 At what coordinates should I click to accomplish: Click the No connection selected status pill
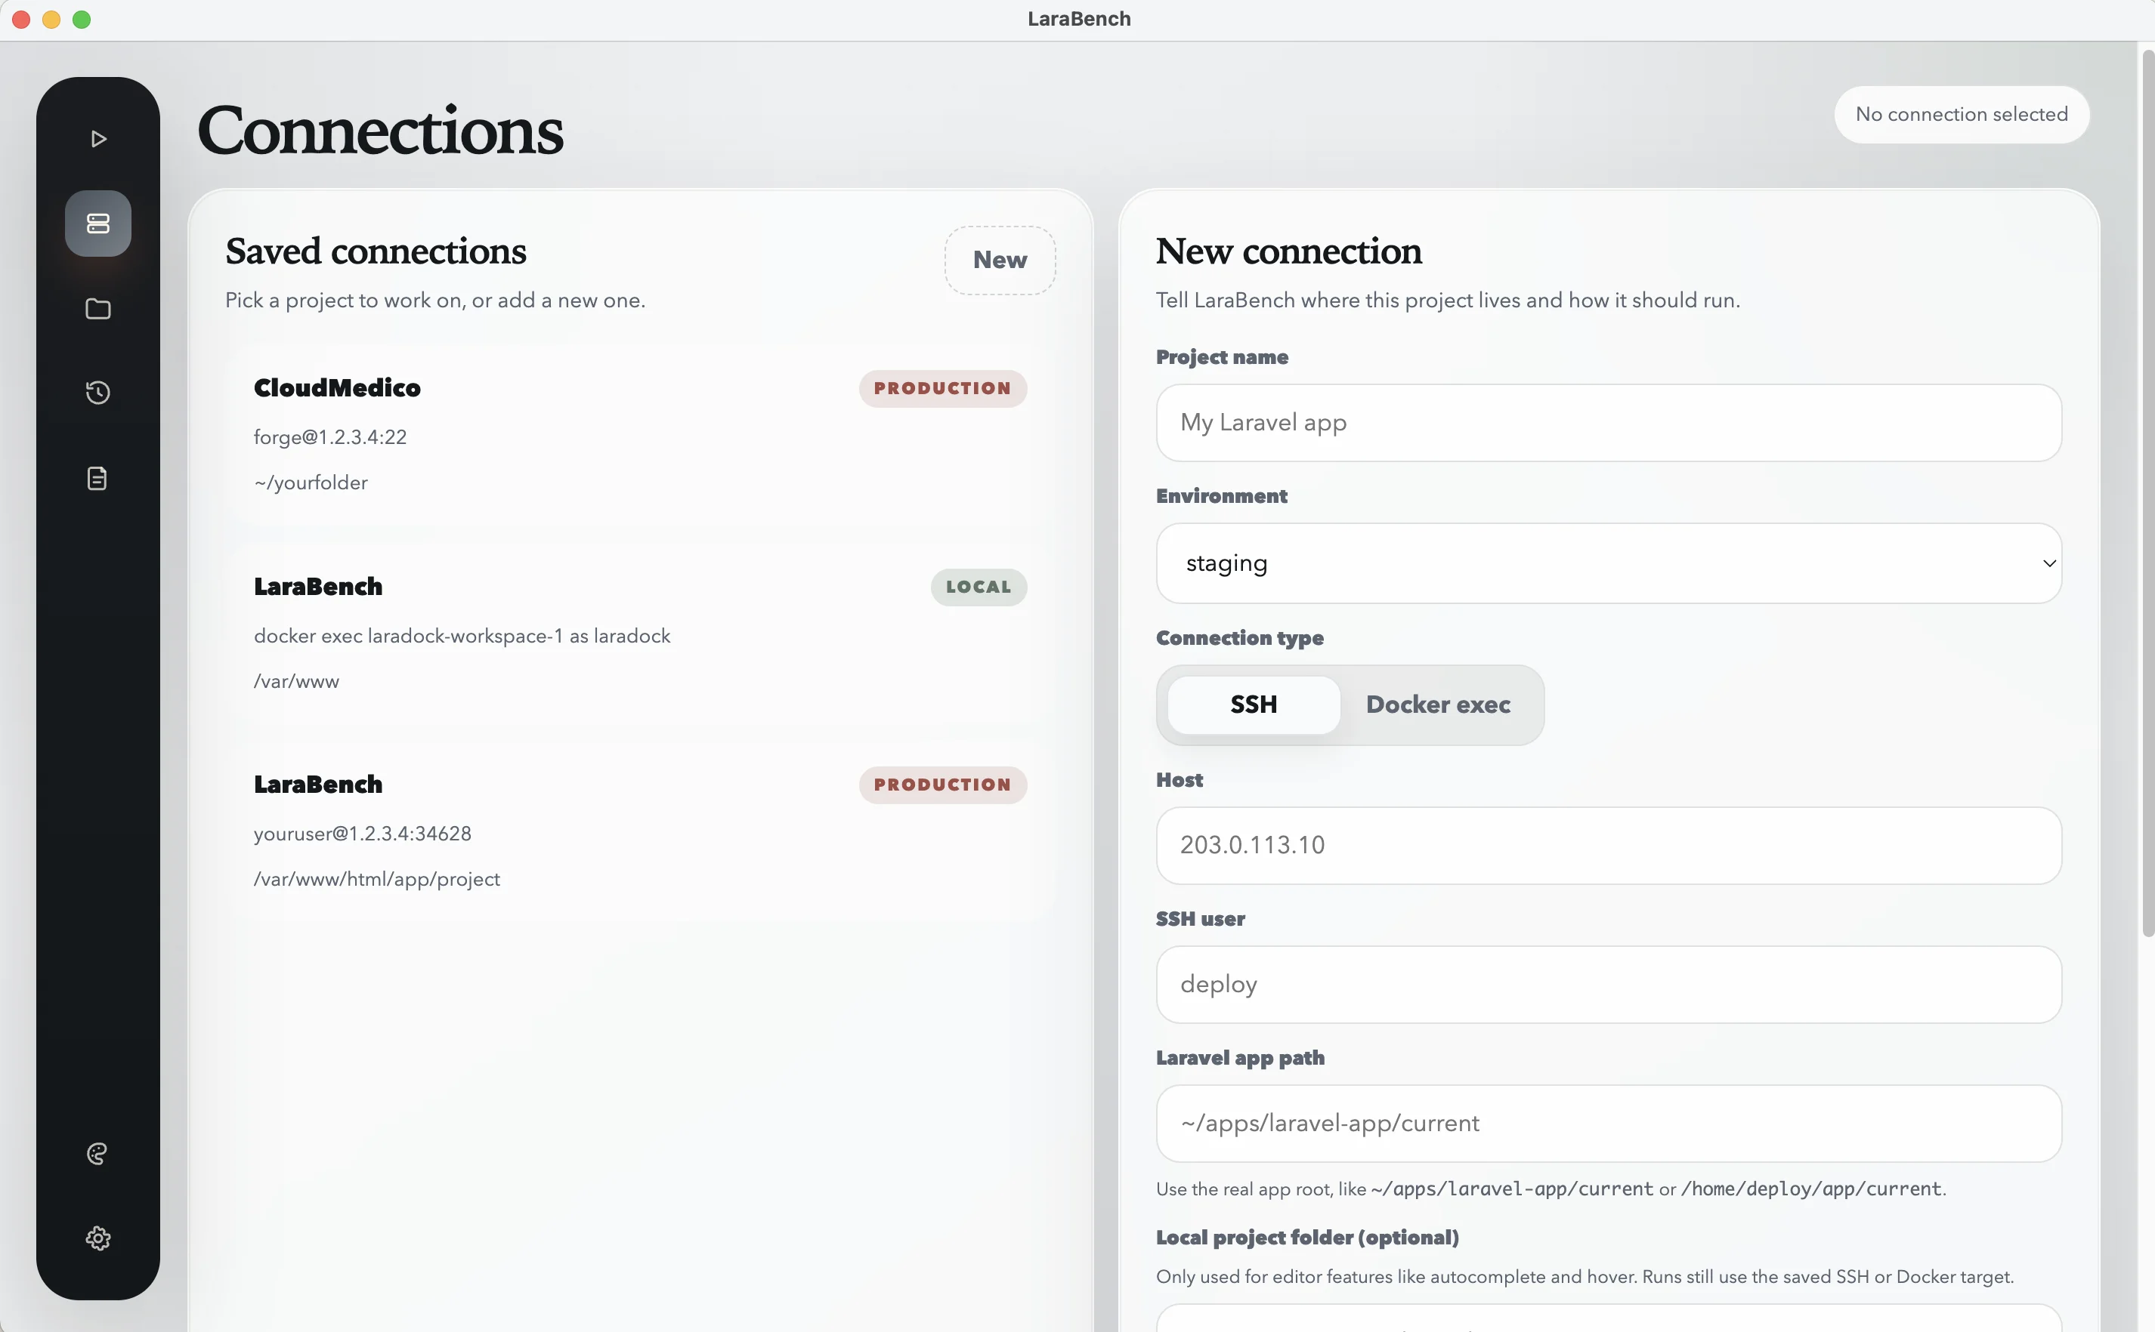1961,115
